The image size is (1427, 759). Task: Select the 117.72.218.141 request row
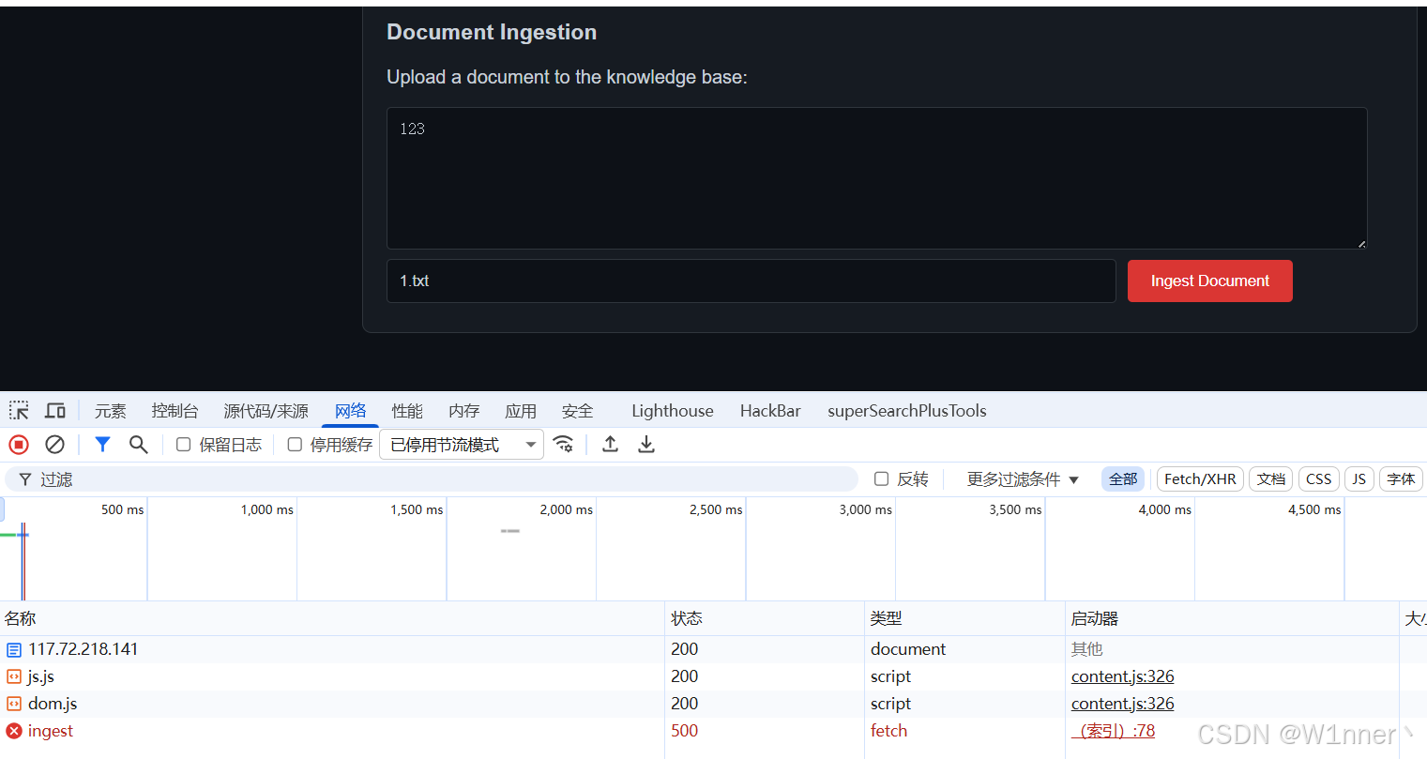tap(713, 649)
